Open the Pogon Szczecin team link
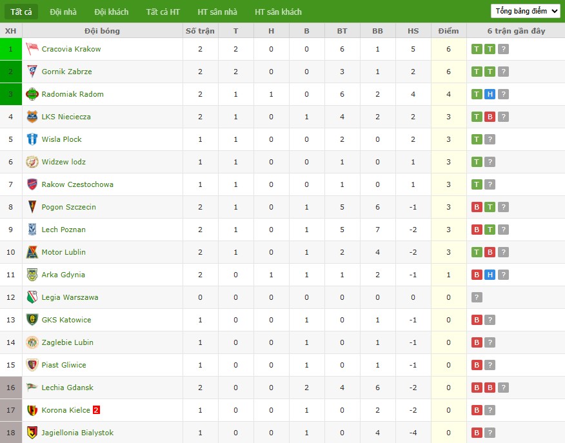The height and width of the screenshot is (443, 565). [x=68, y=207]
